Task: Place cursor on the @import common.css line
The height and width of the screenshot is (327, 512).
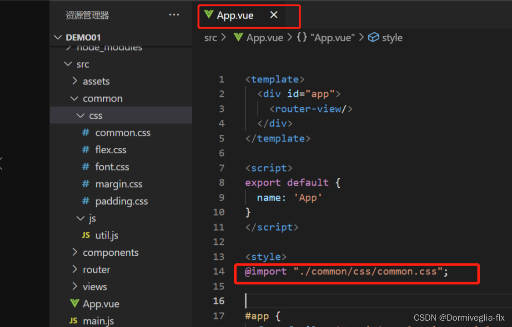Action: click(346, 272)
